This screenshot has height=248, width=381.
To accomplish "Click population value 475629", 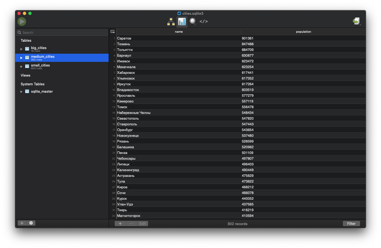I will click(248, 176).
